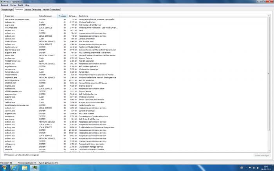
Task: Select the explorer.exe process row
Action: click(62, 97)
